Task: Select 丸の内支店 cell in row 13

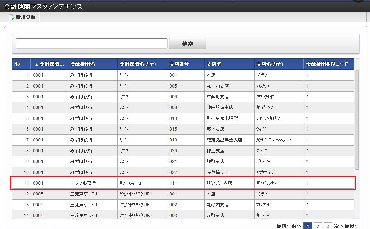Action: tap(229, 205)
